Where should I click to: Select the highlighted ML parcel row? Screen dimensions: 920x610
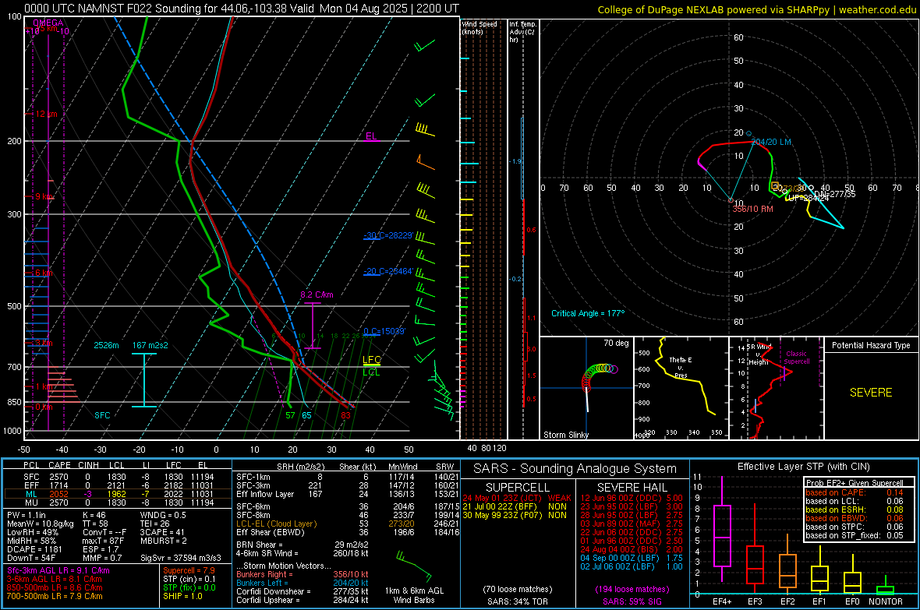[117, 494]
